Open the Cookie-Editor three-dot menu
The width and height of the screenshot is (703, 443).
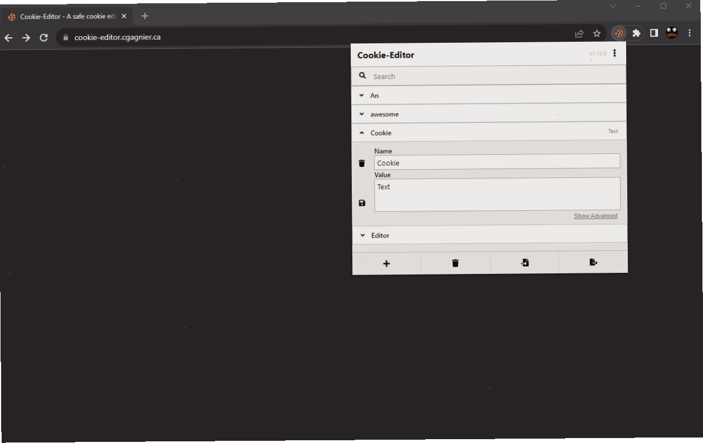pos(615,53)
